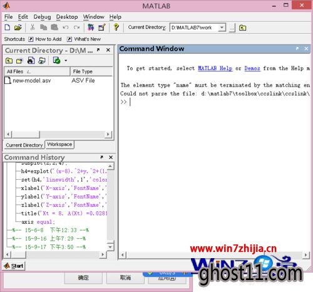The height and width of the screenshot is (292, 313).
Task: Click the file reports icon in directory panel
Action: [x=42, y=61]
